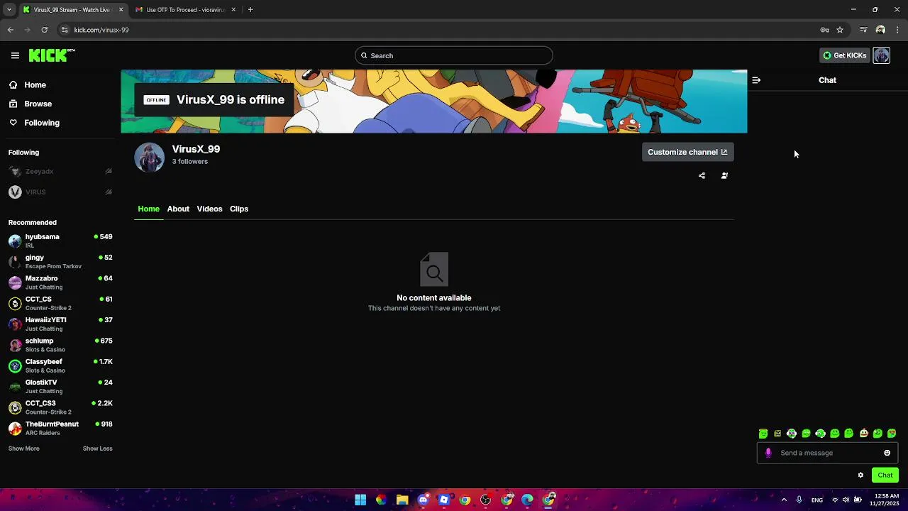Open followed channel VIRUS

[x=60, y=192]
